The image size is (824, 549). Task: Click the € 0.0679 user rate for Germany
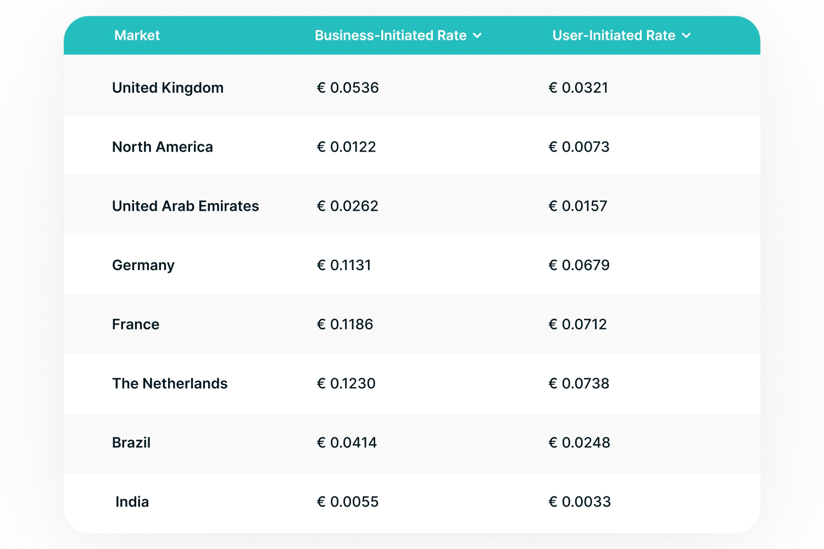(579, 265)
